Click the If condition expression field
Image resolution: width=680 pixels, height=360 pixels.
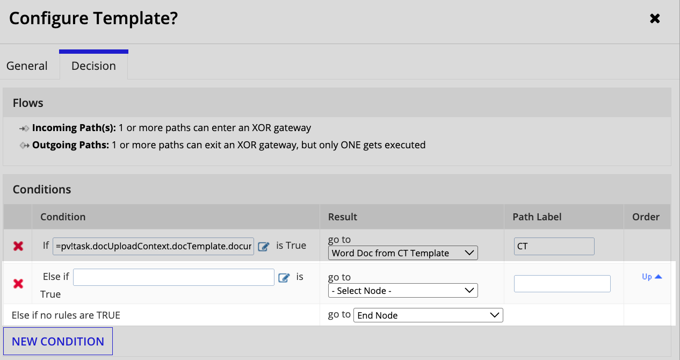click(153, 247)
